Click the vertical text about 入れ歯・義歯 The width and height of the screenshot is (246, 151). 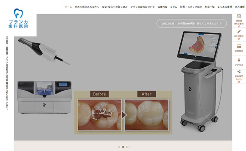(7, 73)
